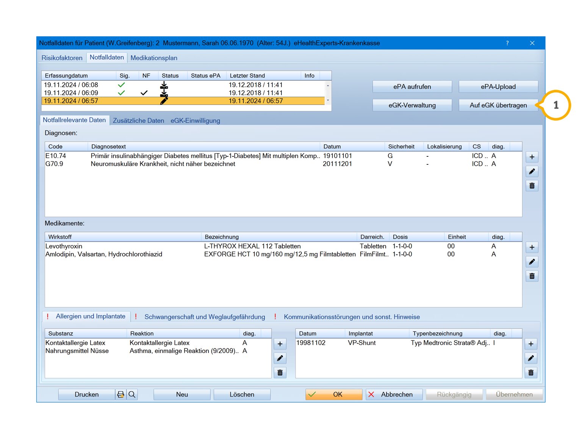Screen dimensions: 582x439
Task: Delete medication using trash icon
Action: pyautogui.click(x=532, y=276)
